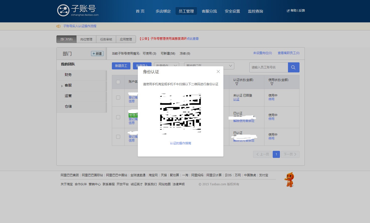Click the 下一页 arrow in pagination

coord(295,154)
